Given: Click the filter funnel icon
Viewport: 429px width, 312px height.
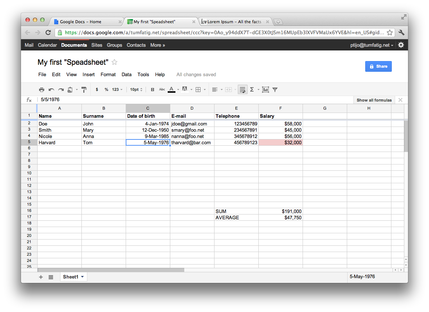Looking at the screenshot, I should [275, 90].
